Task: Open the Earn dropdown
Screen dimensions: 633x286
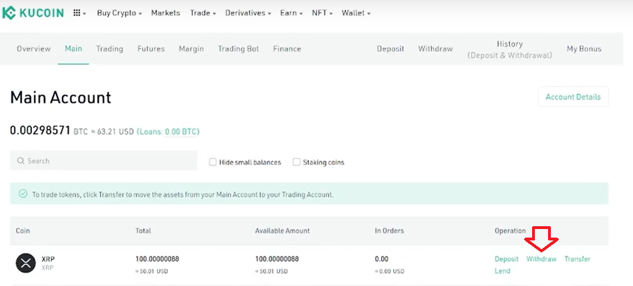Action: (291, 13)
